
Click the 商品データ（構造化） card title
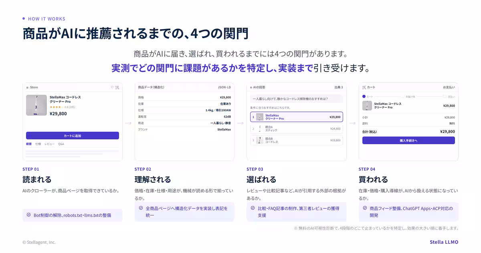(x=151, y=87)
